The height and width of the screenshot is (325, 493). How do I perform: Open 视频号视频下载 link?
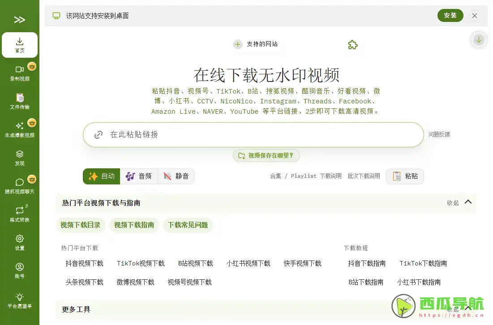point(189,282)
